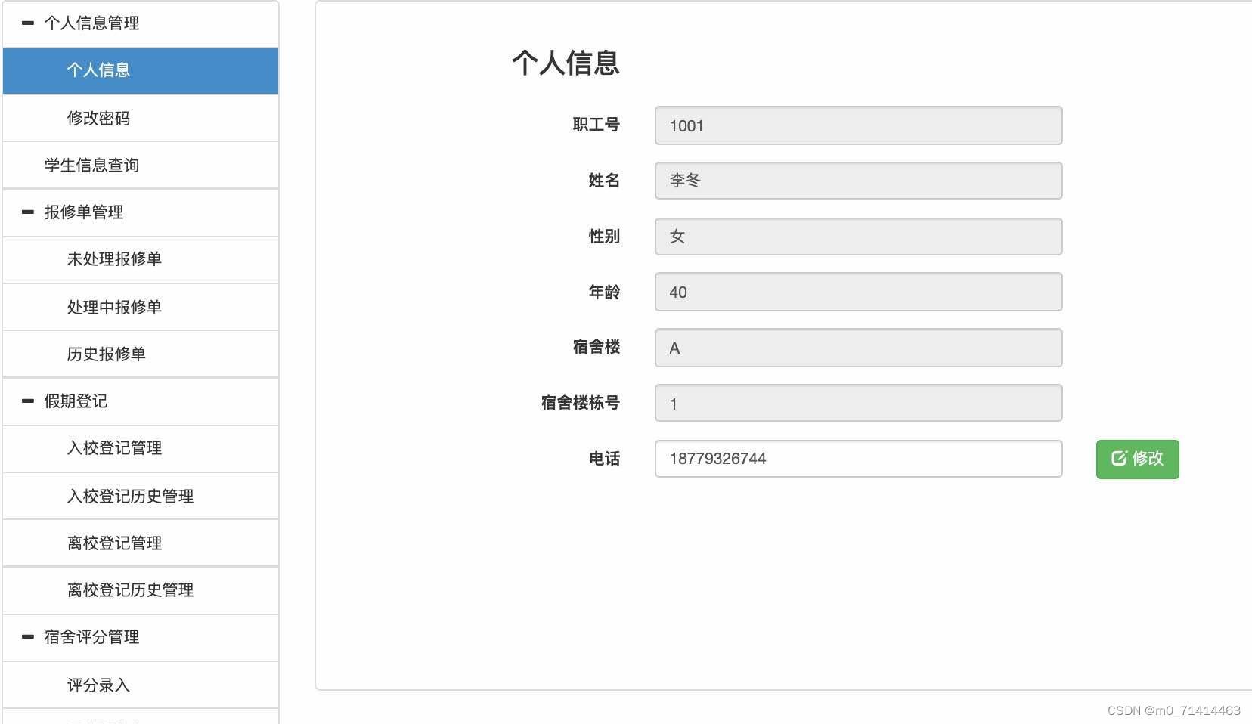Open 离校登记历史管理 page

[x=141, y=590]
